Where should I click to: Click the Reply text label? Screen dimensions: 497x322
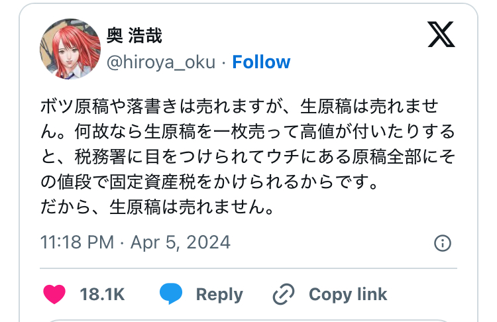[x=219, y=294]
